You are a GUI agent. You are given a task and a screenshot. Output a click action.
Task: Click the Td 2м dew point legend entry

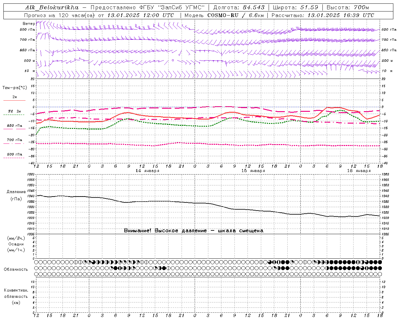(x=15, y=111)
